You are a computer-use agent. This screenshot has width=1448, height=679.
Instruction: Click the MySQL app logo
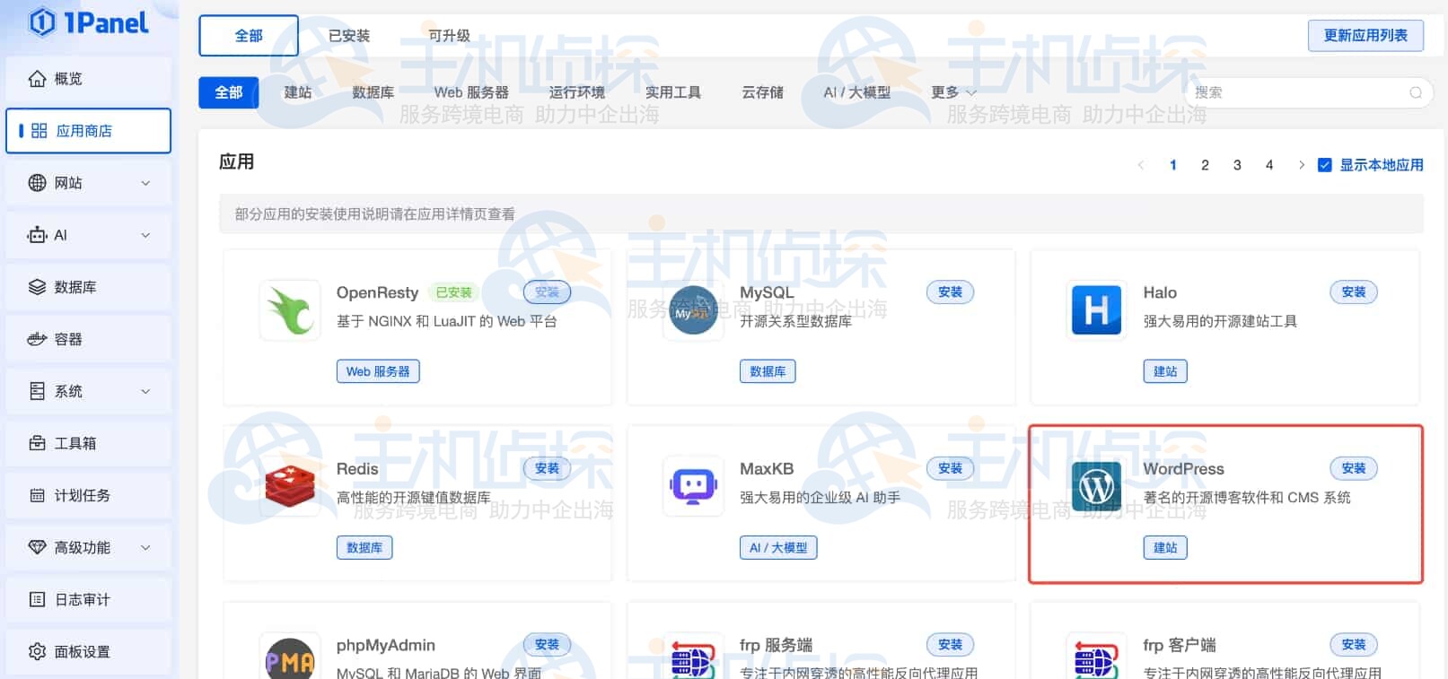(x=693, y=310)
